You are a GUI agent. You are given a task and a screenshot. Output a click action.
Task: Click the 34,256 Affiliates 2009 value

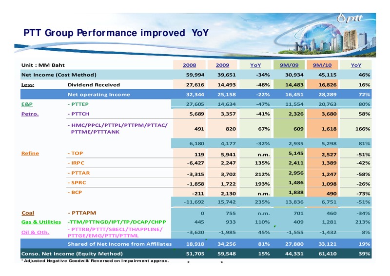(x=226, y=244)
